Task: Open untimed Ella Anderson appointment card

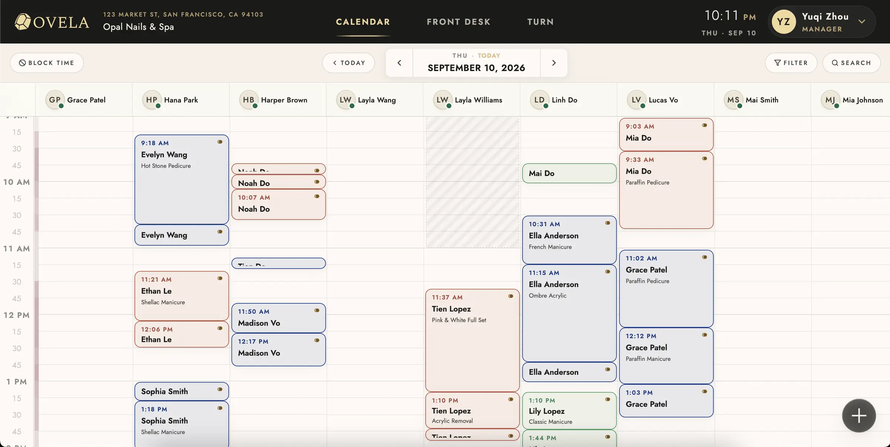Action: (x=569, y=372)
